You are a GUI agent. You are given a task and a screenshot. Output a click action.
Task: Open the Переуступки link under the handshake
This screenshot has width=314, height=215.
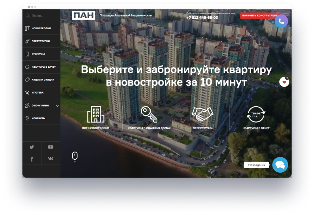tap(203, 128)
